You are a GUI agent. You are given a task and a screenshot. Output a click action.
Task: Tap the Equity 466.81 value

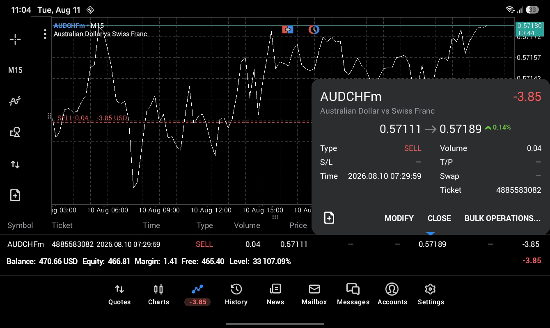[x=119, y=261]
